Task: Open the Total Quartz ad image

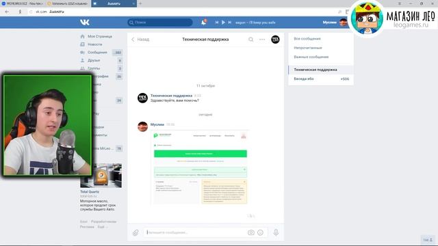Action: pyautogui.click(x=101, y=176)
